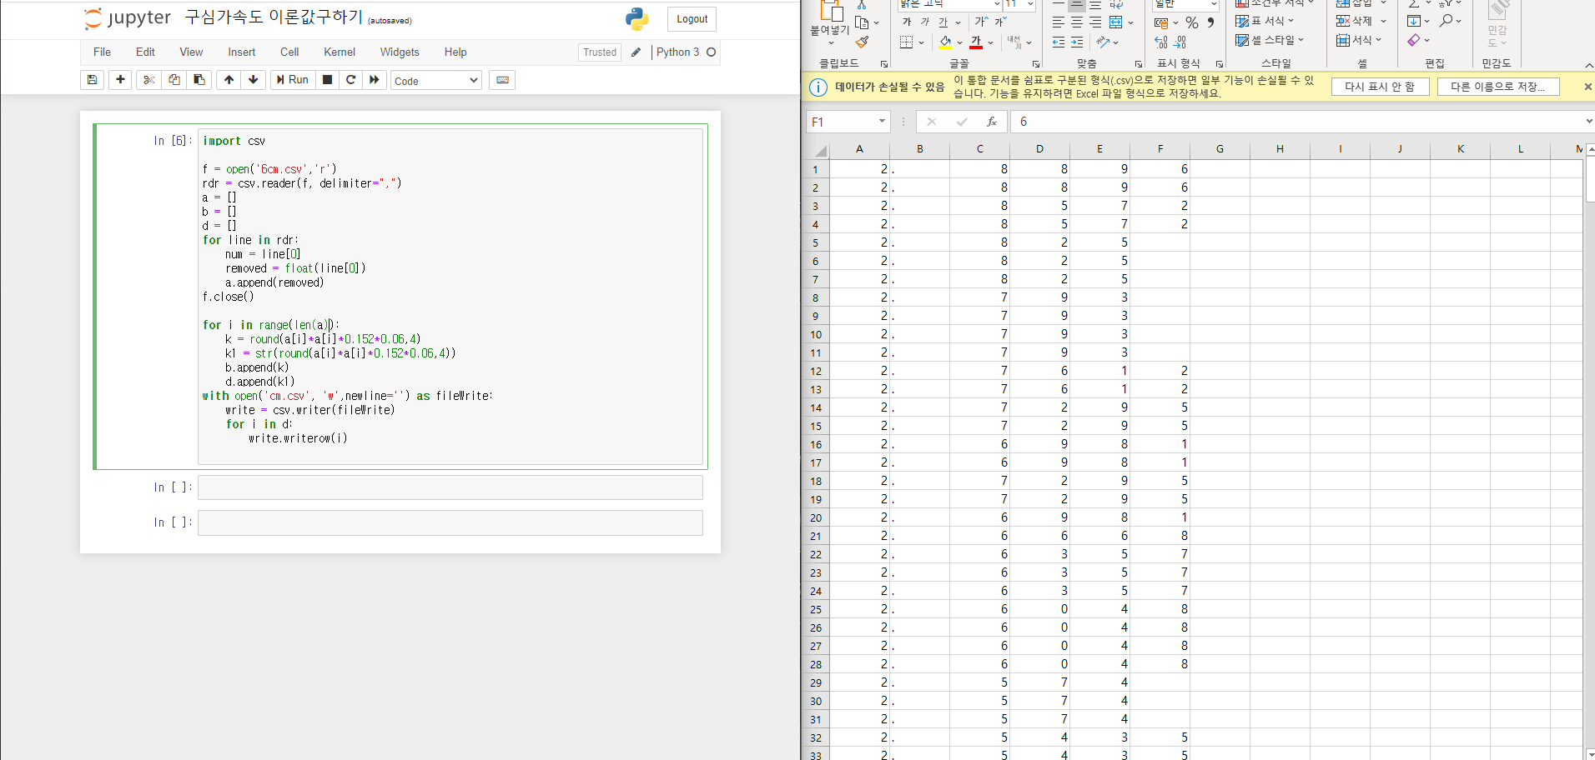
Task: Decrease indent in Excel alignment group
Action: pyautogui.click(x=1059, y=42)
